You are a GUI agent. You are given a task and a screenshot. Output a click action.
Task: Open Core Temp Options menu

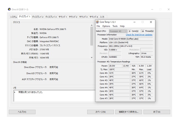pos(106,26)
